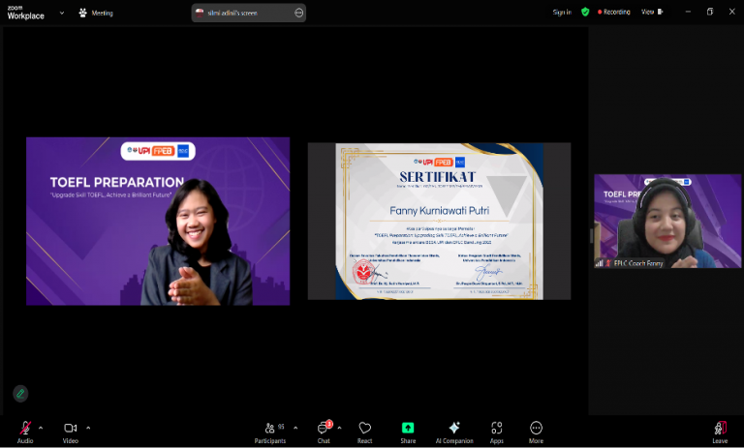Click the green shield security icon
This screenshot has width=744, height=448.
(x=585, y=12)
